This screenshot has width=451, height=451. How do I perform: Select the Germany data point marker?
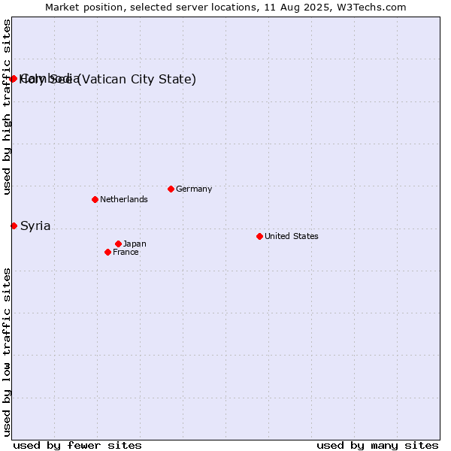pos(171,189)
